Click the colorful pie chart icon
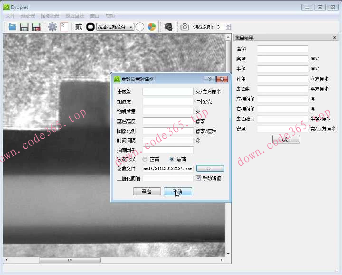The width and height of the screenshot is (342, 275). pos(152,27)
